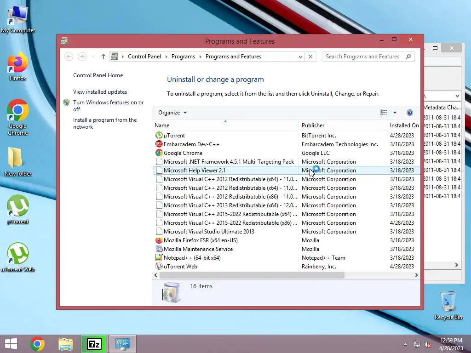
Task: Click the Microsoft Help Viewer 2.1 file icon
Action: 159,170
